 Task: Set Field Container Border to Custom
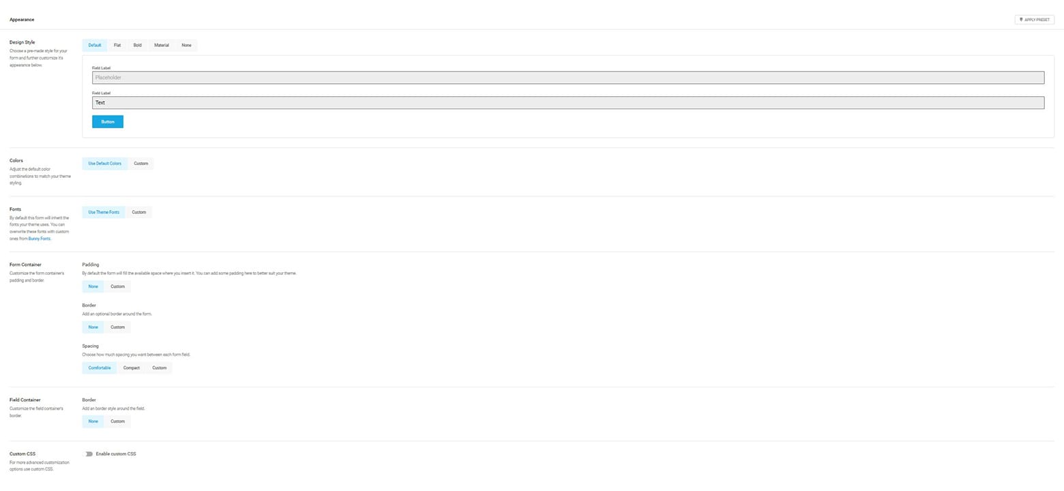(x=117, y=421)
